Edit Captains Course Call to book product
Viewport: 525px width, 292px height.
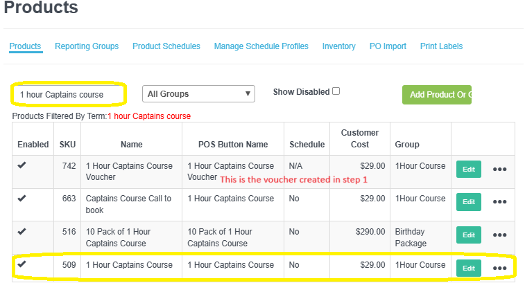[469, 202]
